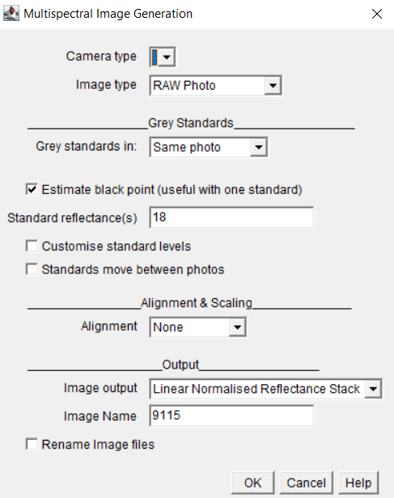Click the None alignment selection text
The image size is (394, 498).
point(168,327)
